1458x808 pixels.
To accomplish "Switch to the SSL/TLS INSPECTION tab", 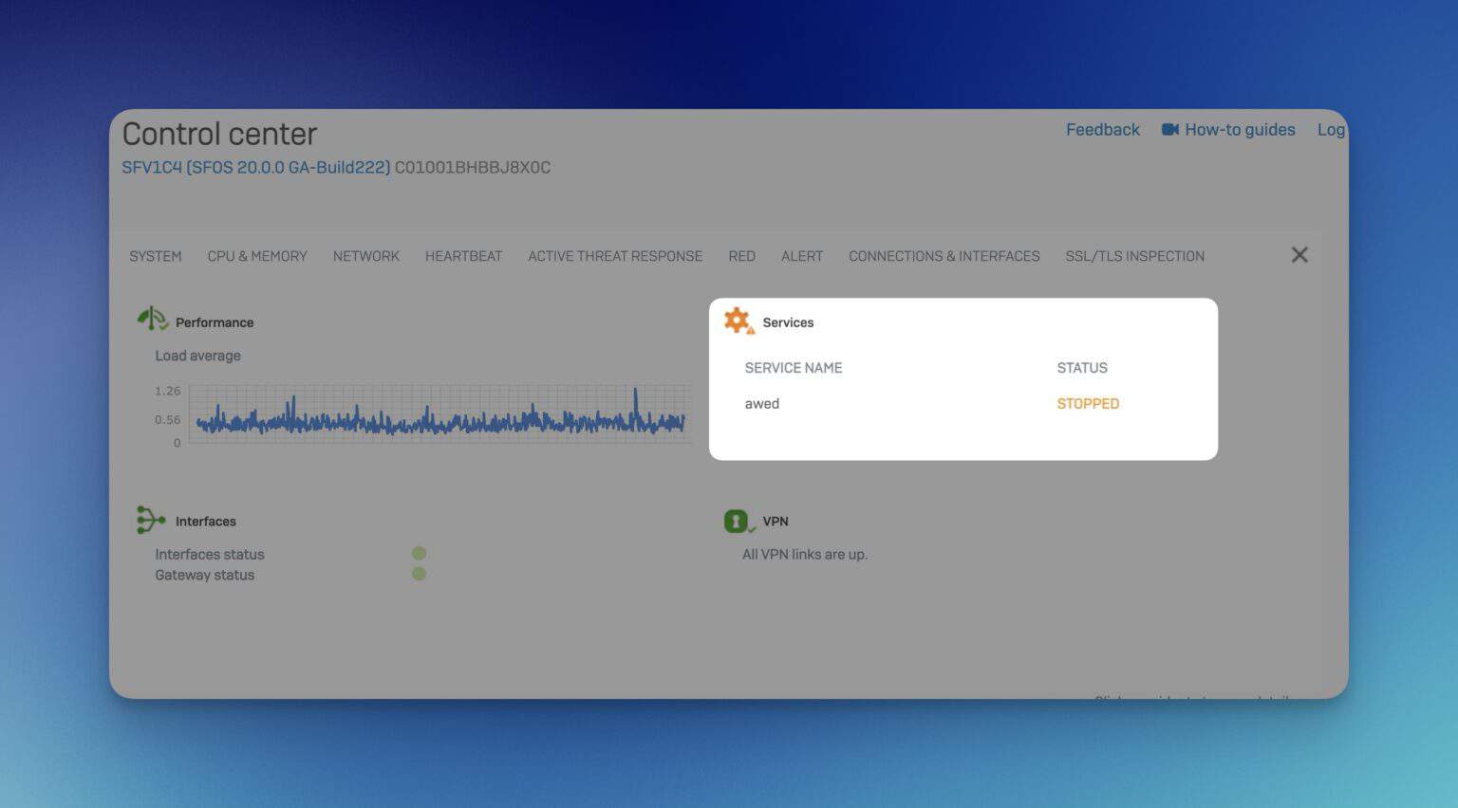I will coord(1135,256).
